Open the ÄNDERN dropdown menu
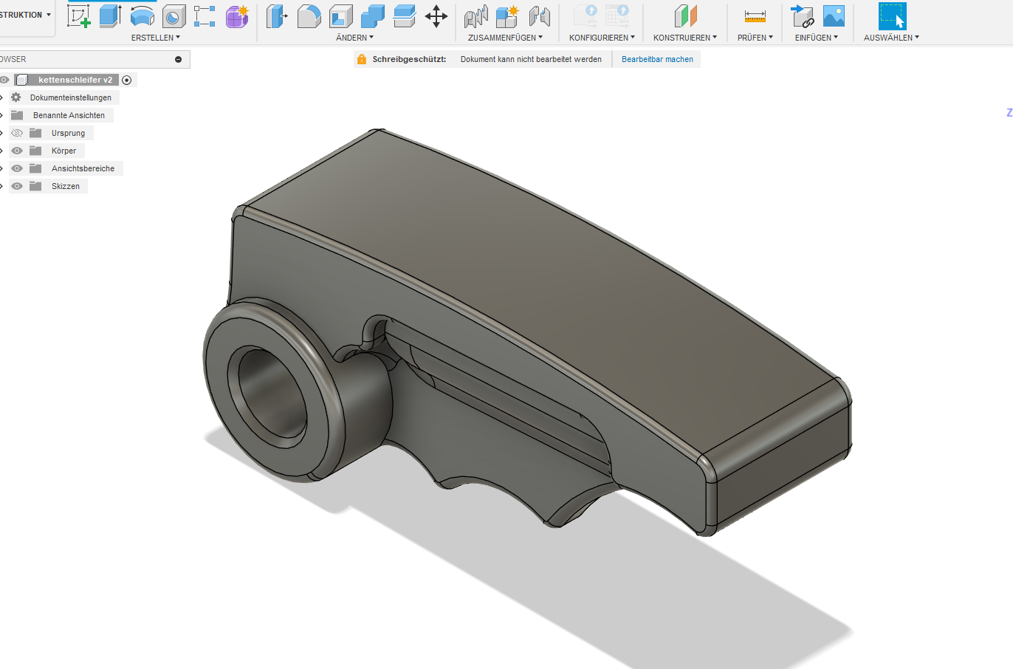Viewport: 1013px width, 669px height. tap(354, 38)
